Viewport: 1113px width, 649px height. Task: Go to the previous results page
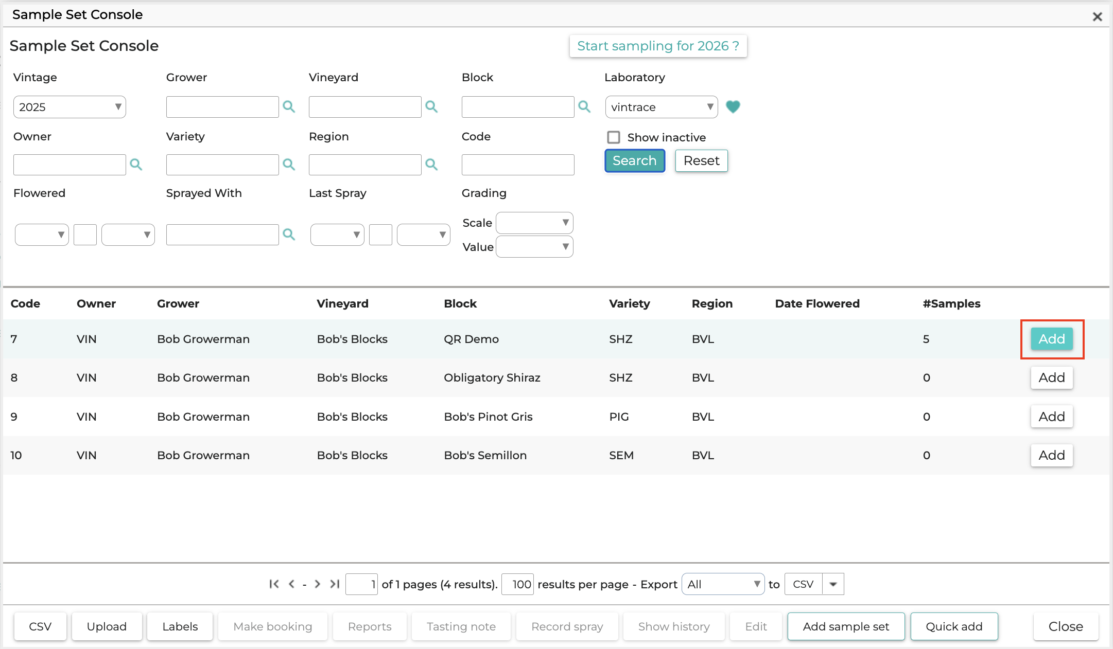(291, 584)
